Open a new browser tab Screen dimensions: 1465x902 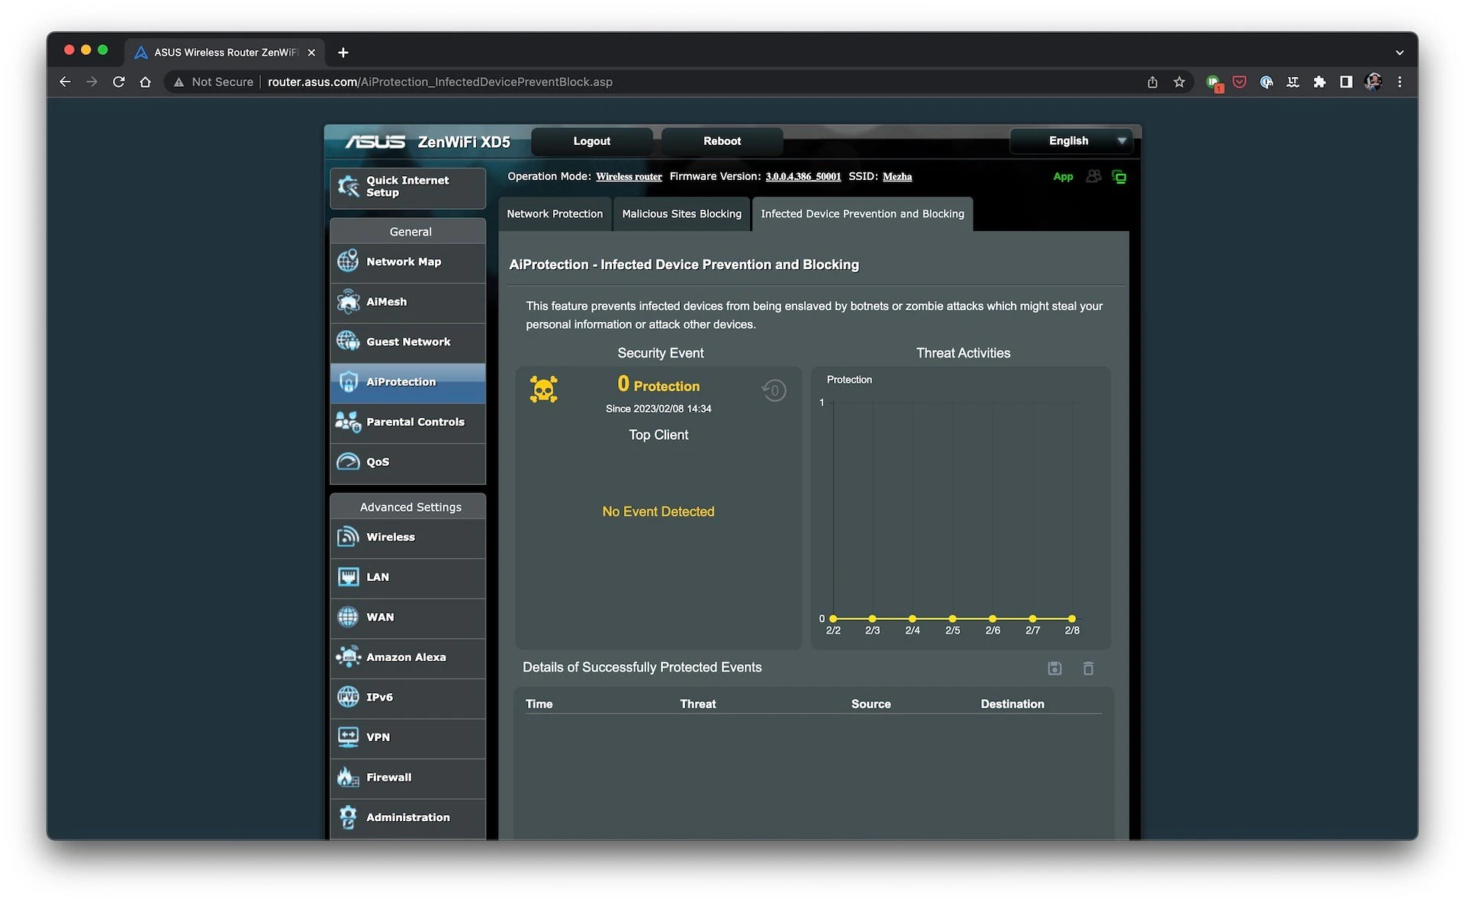coord(343,53)
